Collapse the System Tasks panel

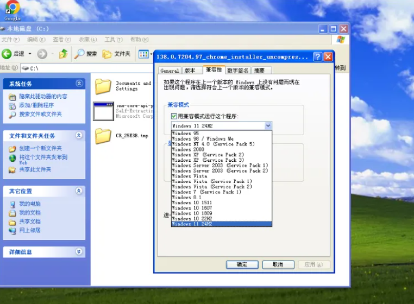[x=79, y=84]
